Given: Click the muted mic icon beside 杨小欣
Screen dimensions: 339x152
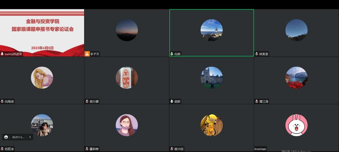Looking at the screenshot, I should click(x=172, y=149).
